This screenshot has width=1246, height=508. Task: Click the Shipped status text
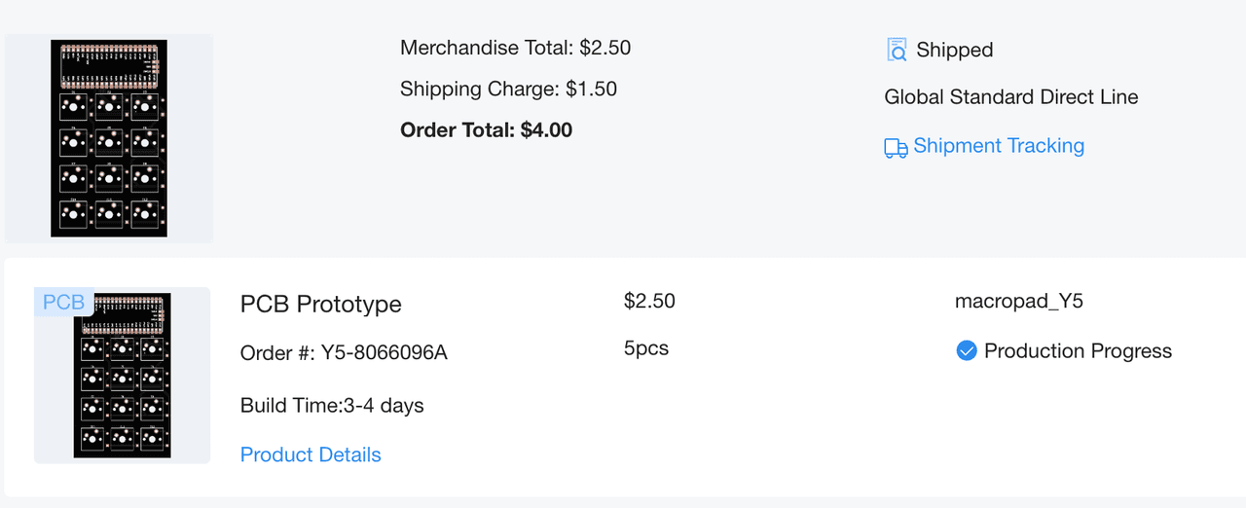(x=954, y=50)
